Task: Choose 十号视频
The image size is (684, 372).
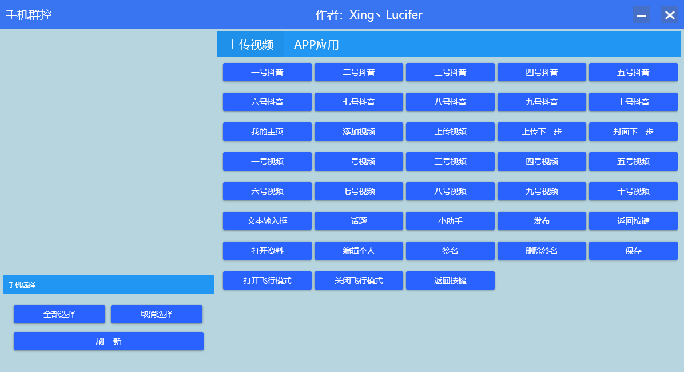Action: [634, 191]
